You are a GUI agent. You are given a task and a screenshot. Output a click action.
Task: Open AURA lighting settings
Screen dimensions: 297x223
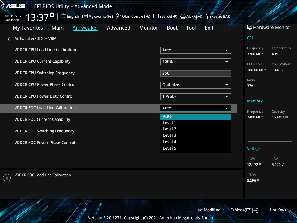point(191,16)
